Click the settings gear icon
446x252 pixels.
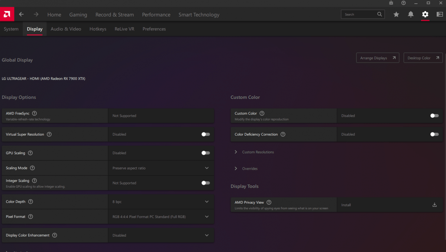(425, 14)
